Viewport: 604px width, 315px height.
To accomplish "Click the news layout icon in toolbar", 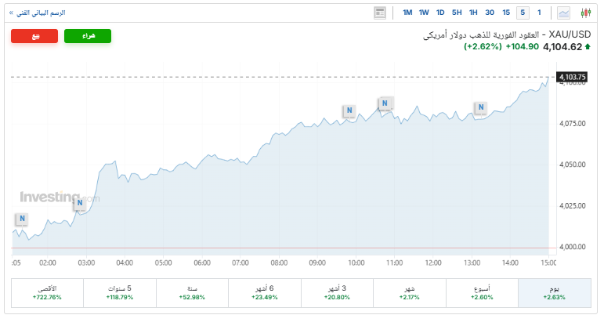I will 380,13.
